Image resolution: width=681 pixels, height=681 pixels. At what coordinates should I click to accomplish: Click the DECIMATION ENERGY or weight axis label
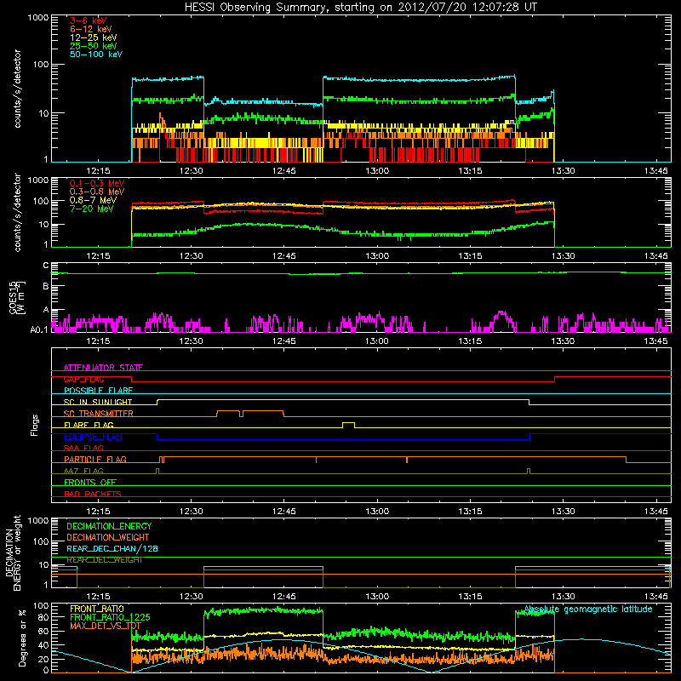[x=13, y=552]
